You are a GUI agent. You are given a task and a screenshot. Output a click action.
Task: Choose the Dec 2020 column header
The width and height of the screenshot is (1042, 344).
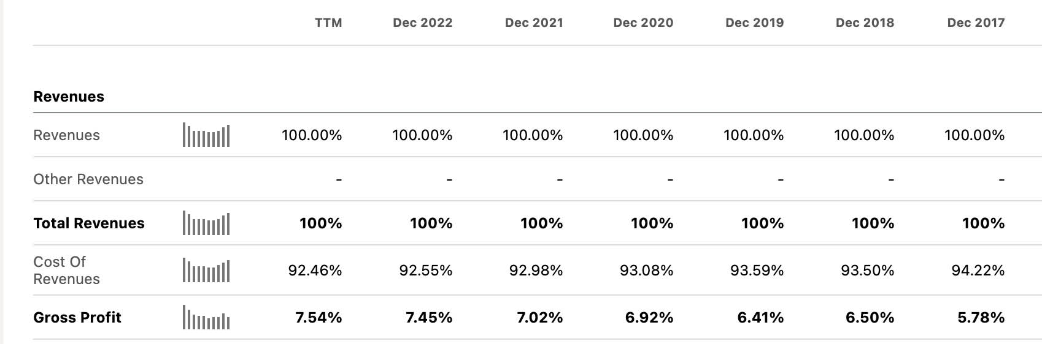[643, 23]
